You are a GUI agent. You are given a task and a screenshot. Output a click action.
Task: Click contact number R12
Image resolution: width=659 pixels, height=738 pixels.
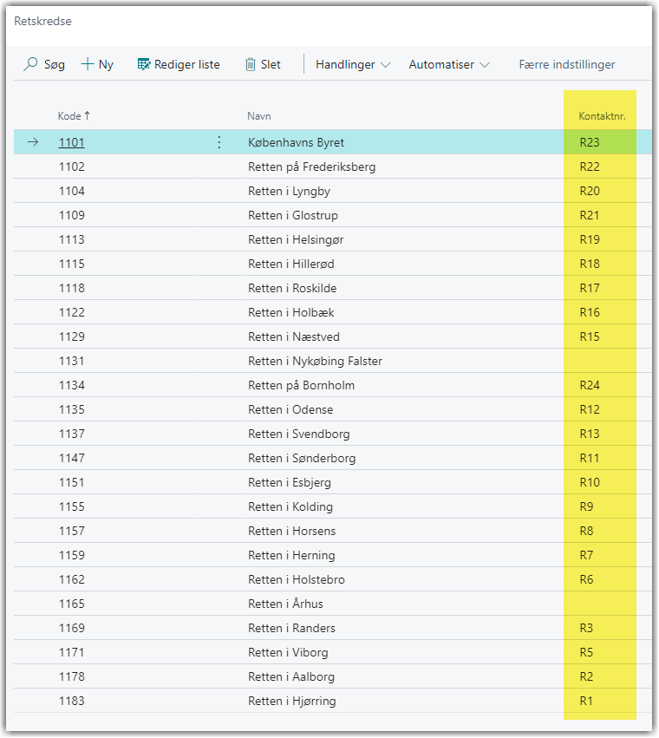(x=590, y=409)
